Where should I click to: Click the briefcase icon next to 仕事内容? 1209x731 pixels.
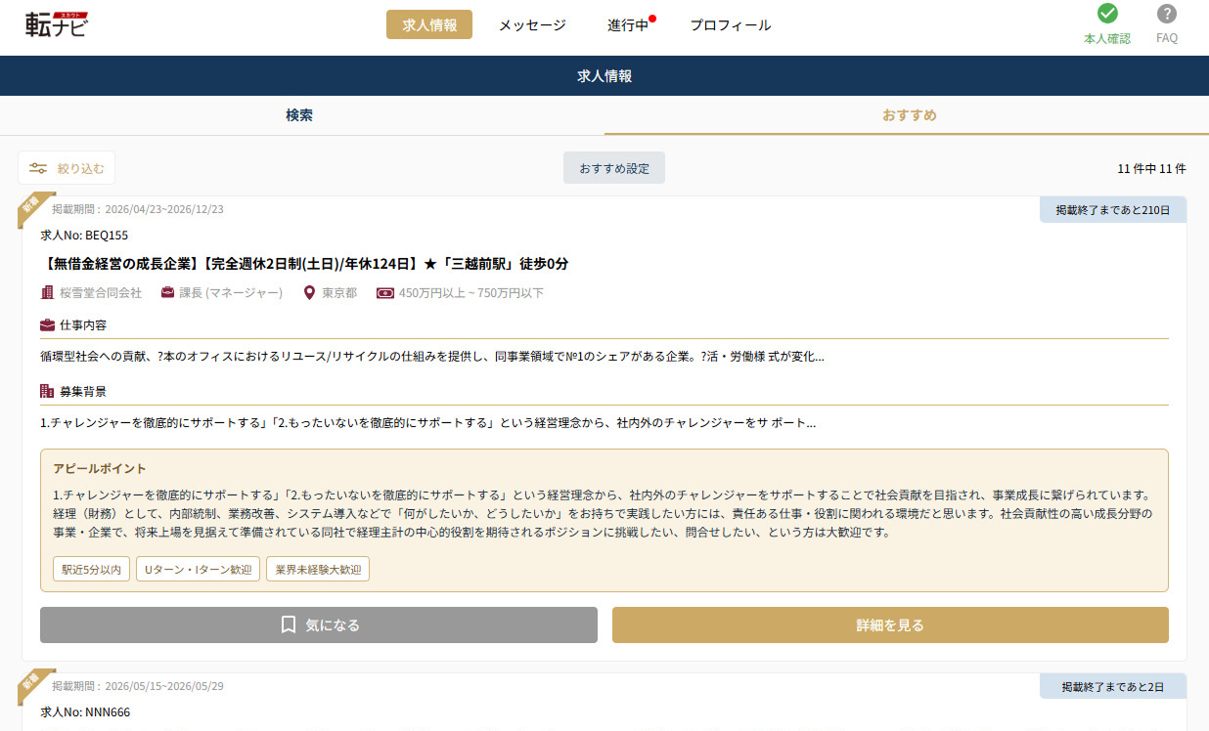tap(47, 324)
